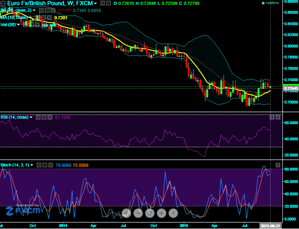
Task: Remove Vol indicator with X icon
Action: (x=37, y=25)
